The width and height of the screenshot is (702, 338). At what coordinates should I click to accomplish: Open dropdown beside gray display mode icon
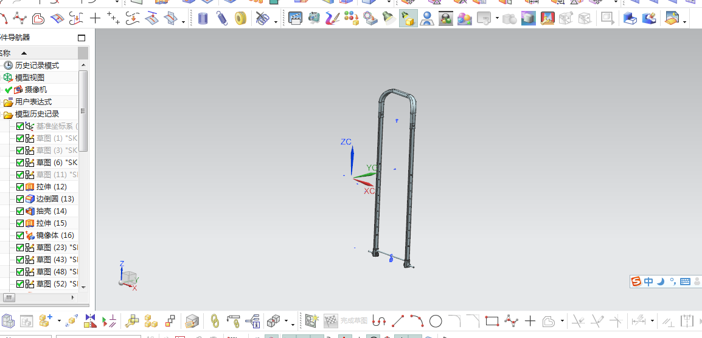point(497,19)
